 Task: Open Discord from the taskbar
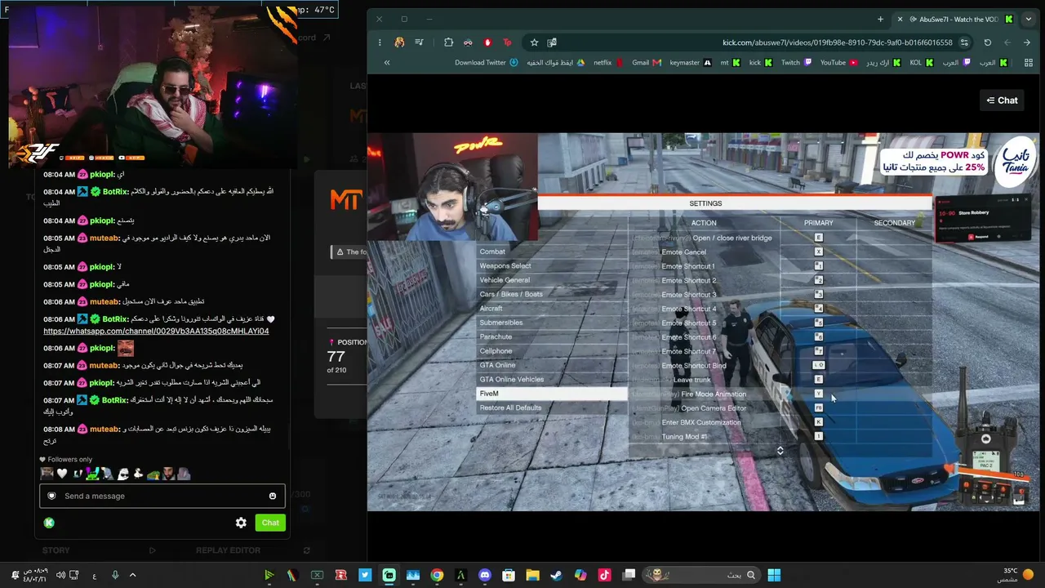click(x=485, y=576)
